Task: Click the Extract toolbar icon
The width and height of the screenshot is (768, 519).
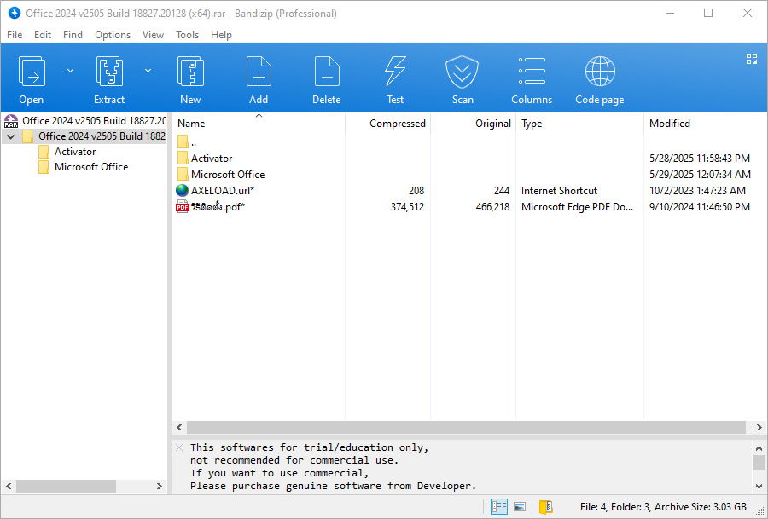Action: click(109, 72)
